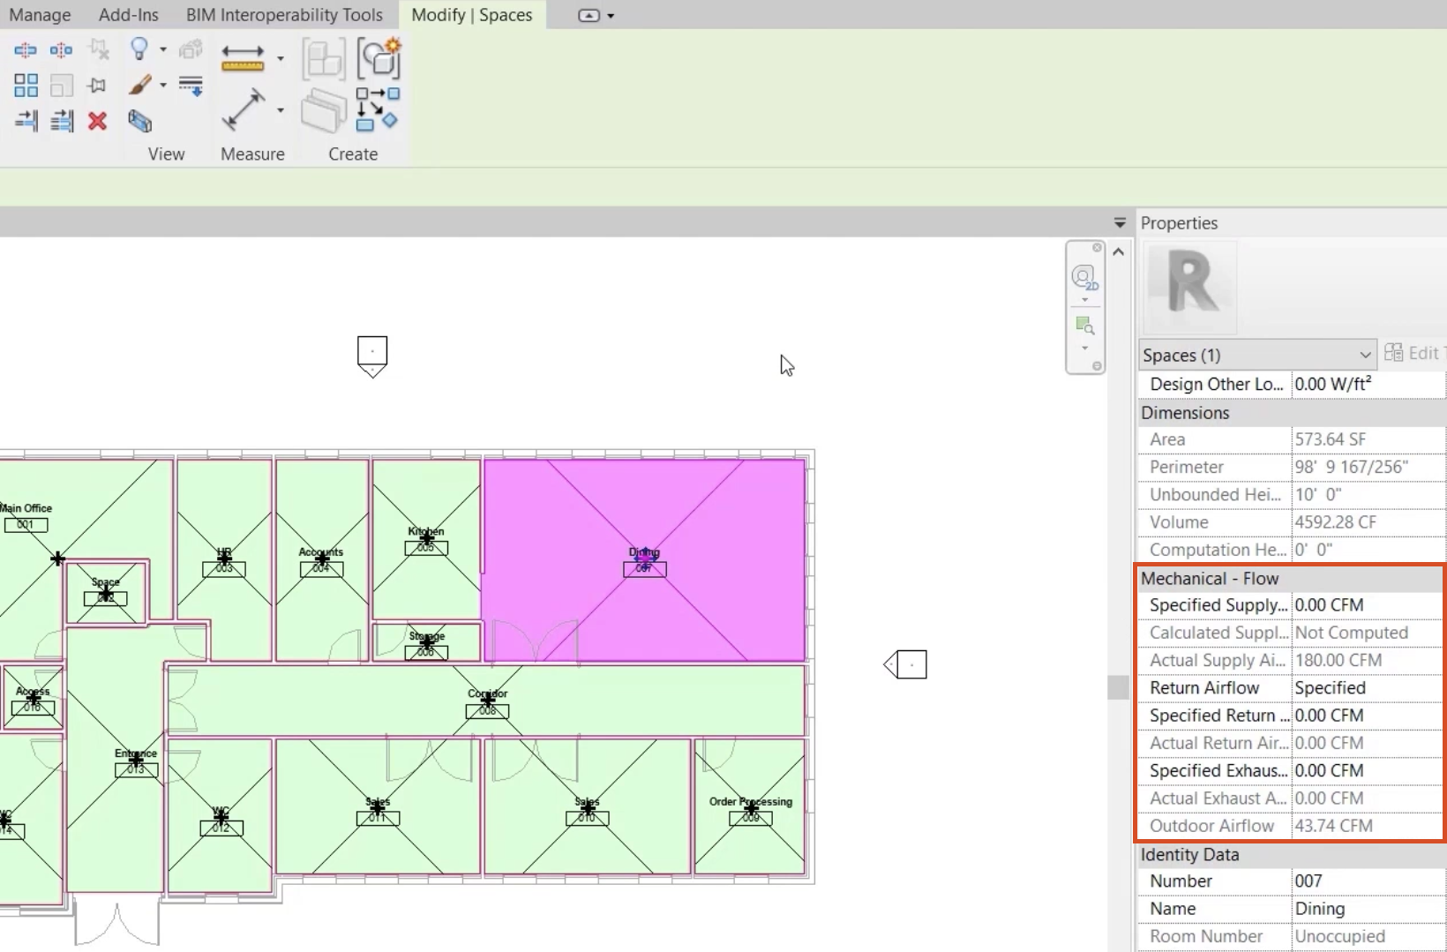Expand the Dimension tool dropdown arrow
This screenshot has height=952, width=1447.
(281, 110)
